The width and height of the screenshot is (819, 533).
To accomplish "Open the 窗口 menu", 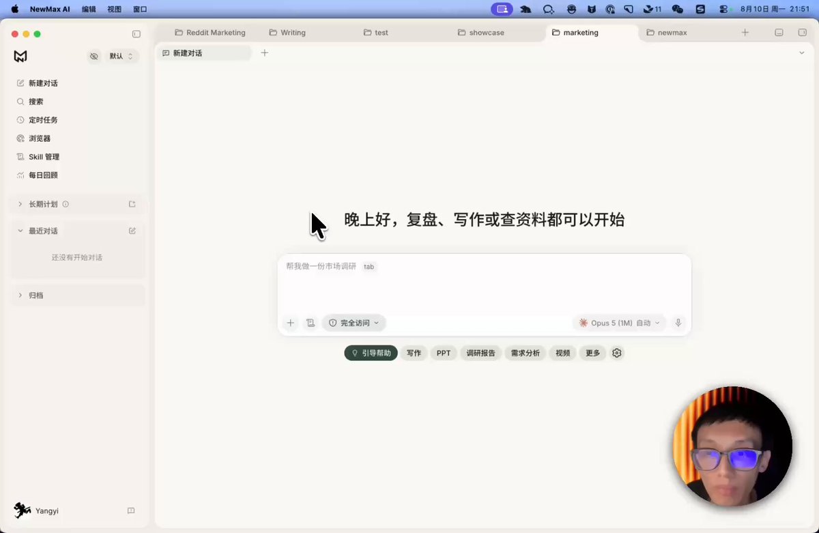I will pyautogui.click(x=140, y=10).
